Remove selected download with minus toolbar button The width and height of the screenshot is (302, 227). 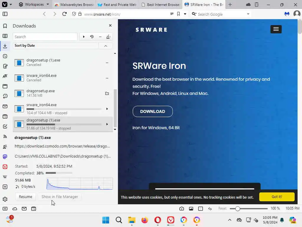click(x=100, y=37)
